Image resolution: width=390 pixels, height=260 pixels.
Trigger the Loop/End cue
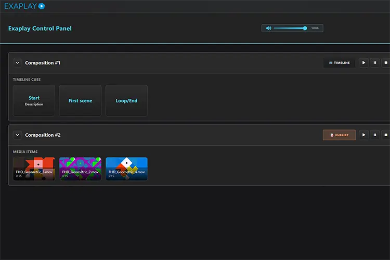click(x=126, y=100)
